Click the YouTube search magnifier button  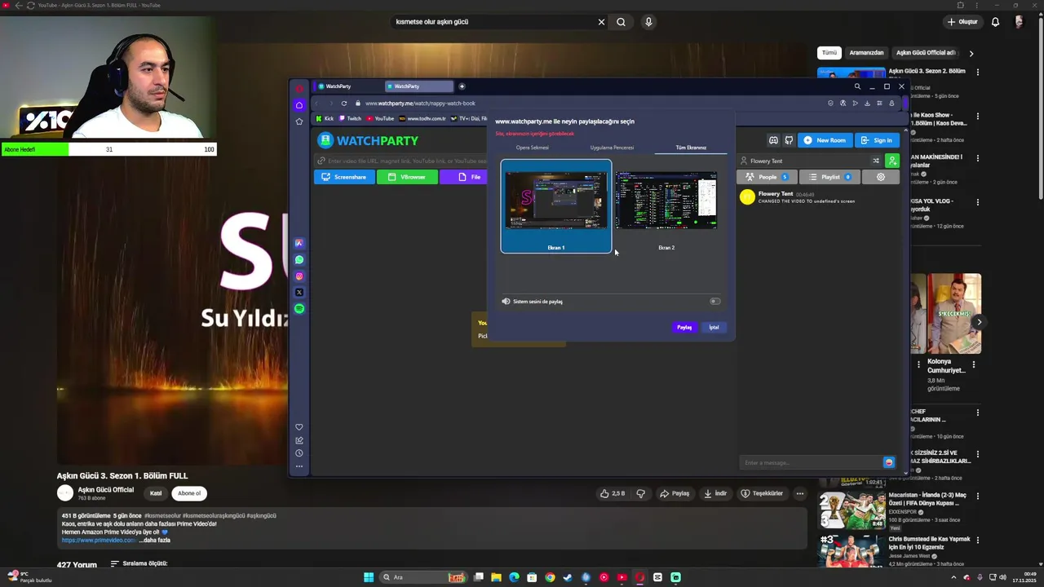pyautogui.click(x=621, y=22)
